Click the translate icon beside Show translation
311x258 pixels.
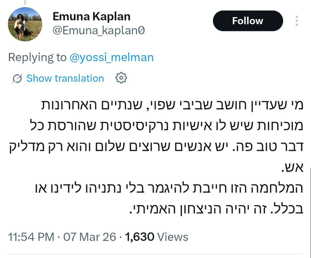(x=17, y=79)
